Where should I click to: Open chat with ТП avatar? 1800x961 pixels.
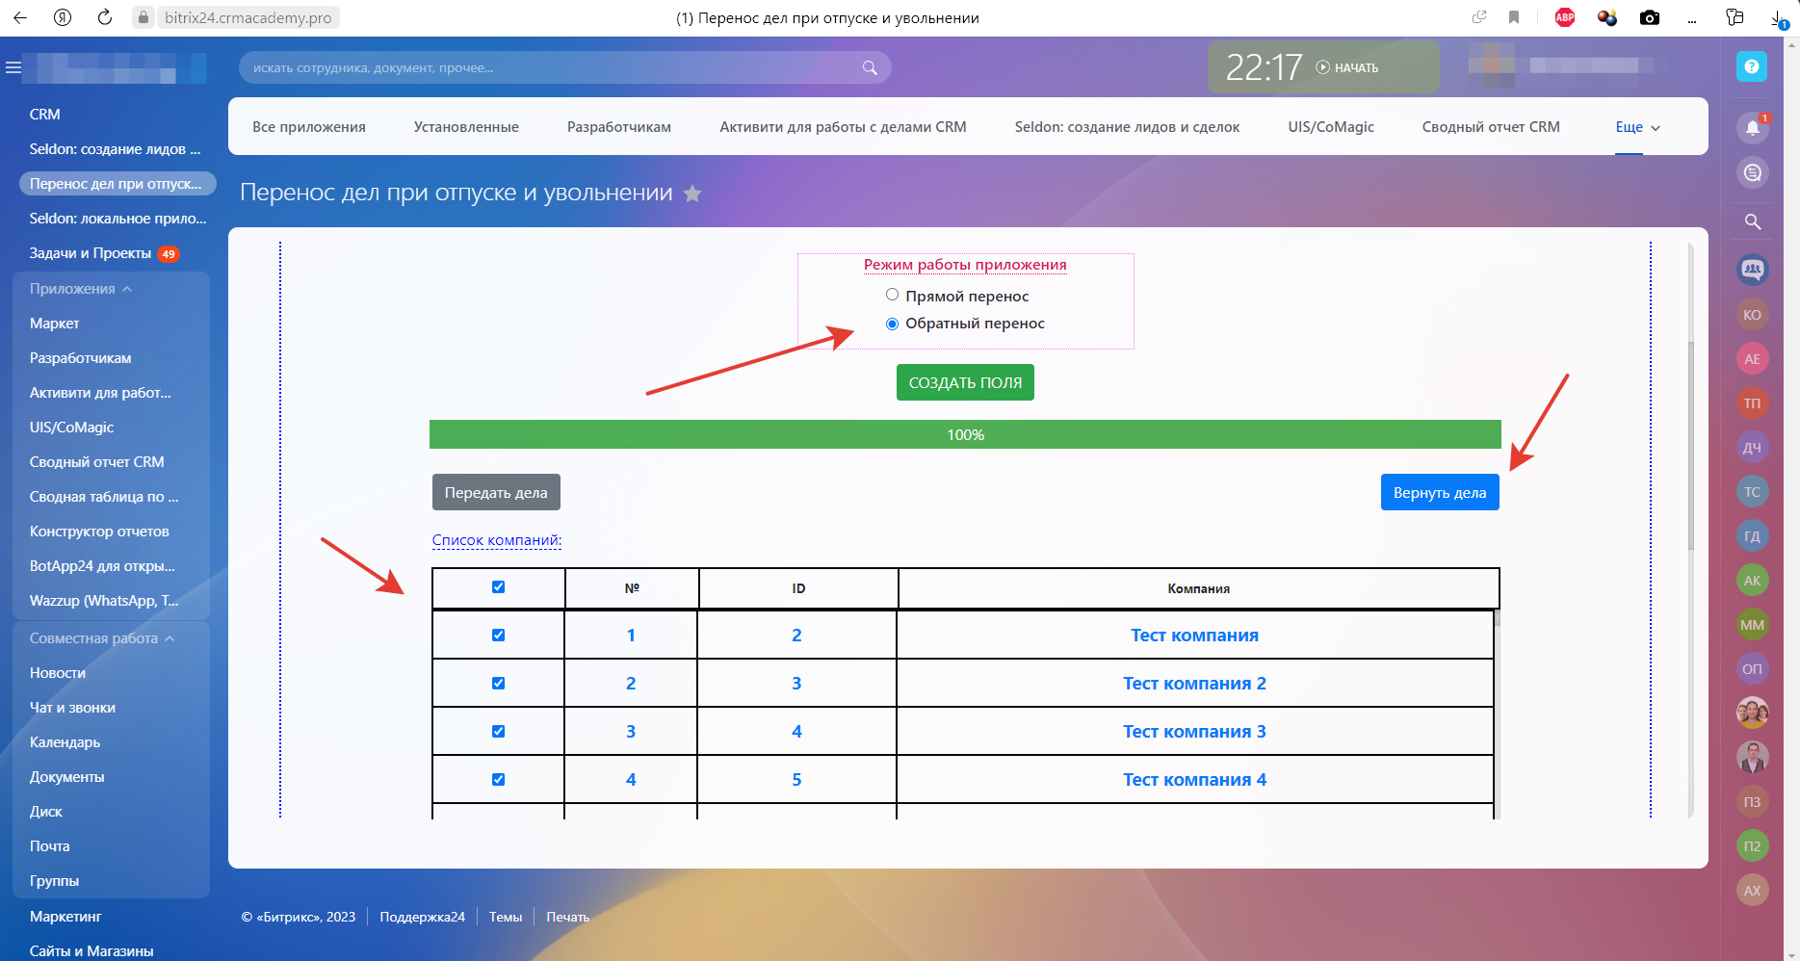[1753, 403]
